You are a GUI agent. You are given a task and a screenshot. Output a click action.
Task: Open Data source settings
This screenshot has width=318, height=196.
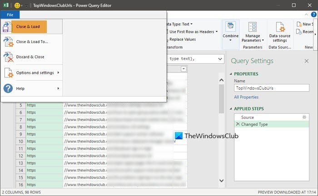point(280,32)
